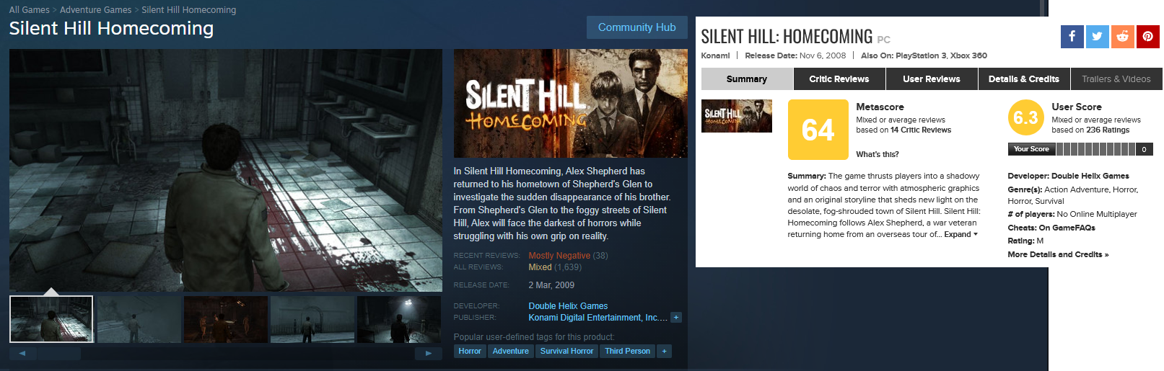Share on Reddit icon
Screen dimensions: 1164x371
click(x=1122, y=37)
